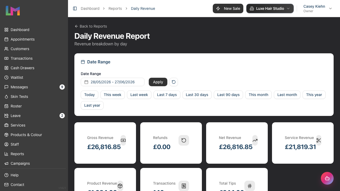Click the Contact envelope icon
Viewport: 340px width, 191px height.
pyautogui.click(x=6, y=185)
